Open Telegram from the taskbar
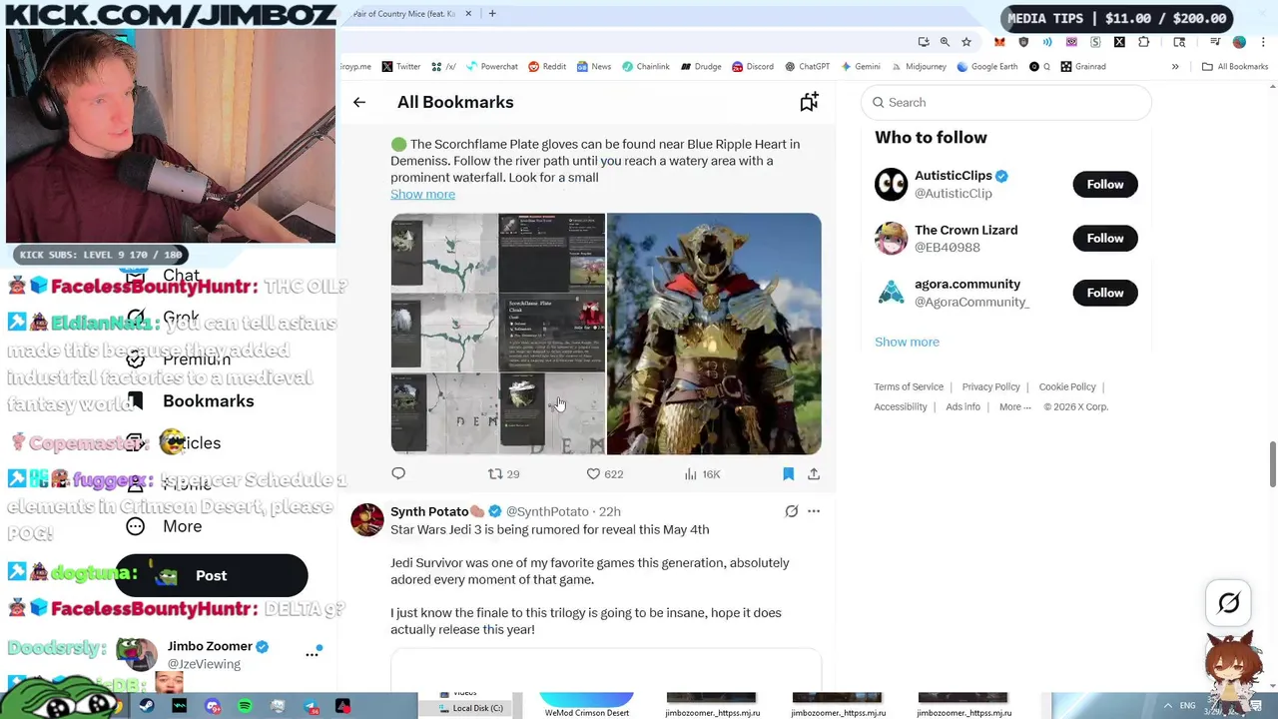The image size is (1278, 719). tap(311, 706)
